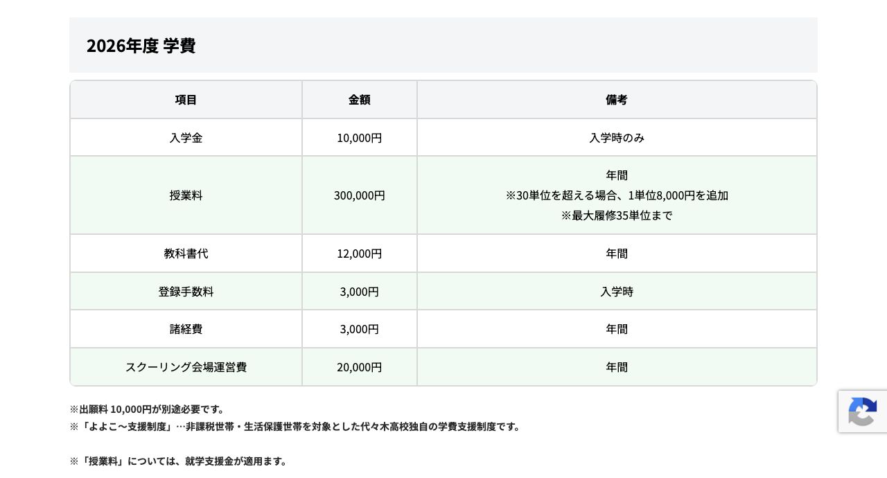Click the '2026年度 学費' heading
887x478 pixels.
(x=141, y=46)
